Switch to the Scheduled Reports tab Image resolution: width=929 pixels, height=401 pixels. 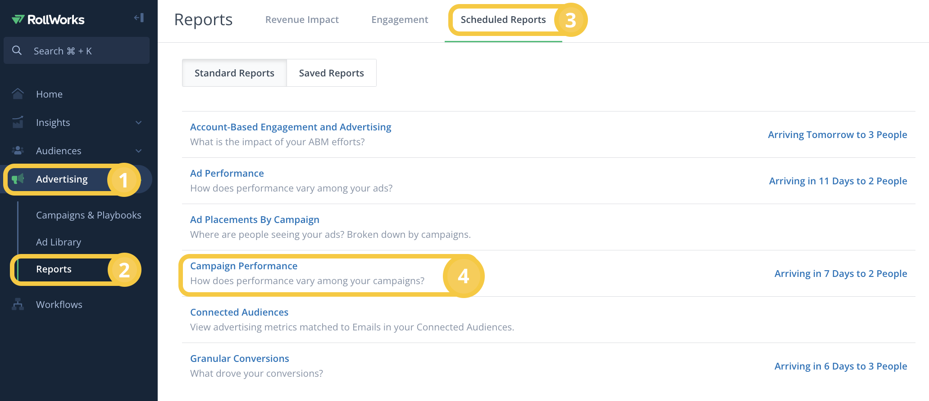(x=503, y=19)
